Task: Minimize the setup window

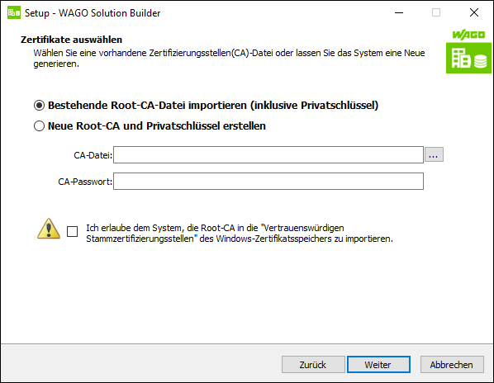Action: [399, 13]
